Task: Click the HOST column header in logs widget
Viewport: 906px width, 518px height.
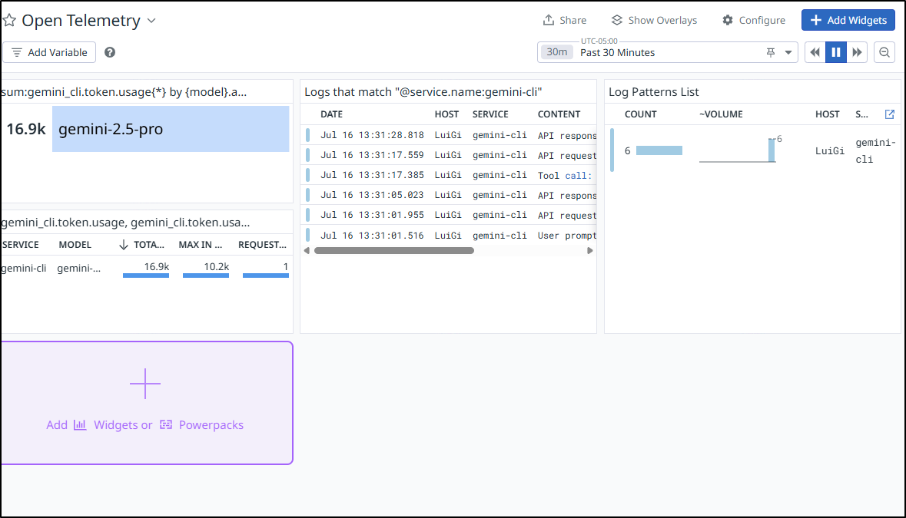Action: [446, 114]
